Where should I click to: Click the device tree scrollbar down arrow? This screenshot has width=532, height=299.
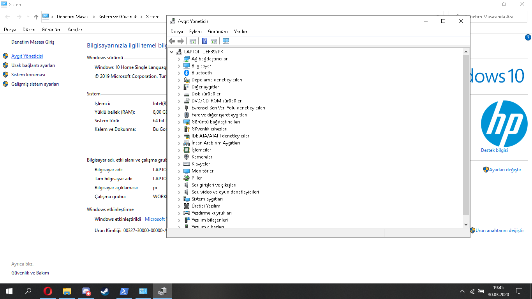(x=466, y=224)
